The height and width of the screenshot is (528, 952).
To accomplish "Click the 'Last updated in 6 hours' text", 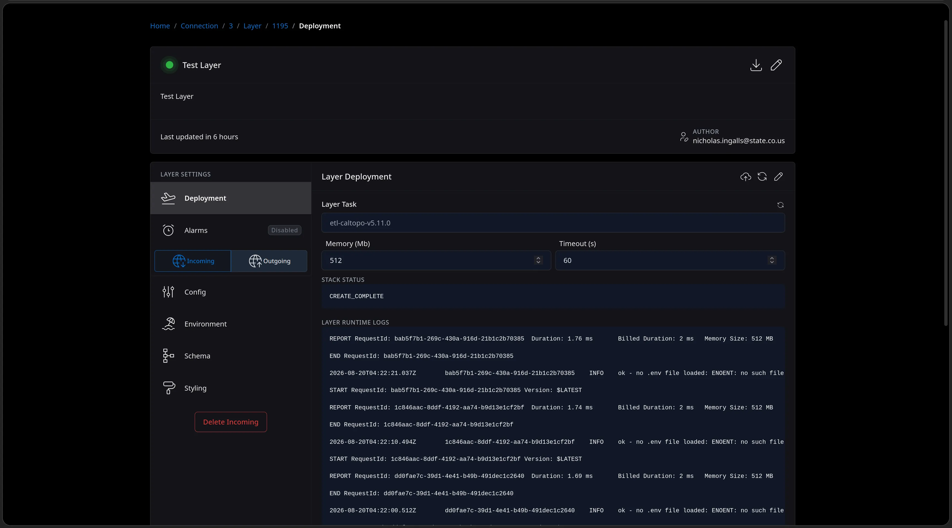I will (199, 137).
